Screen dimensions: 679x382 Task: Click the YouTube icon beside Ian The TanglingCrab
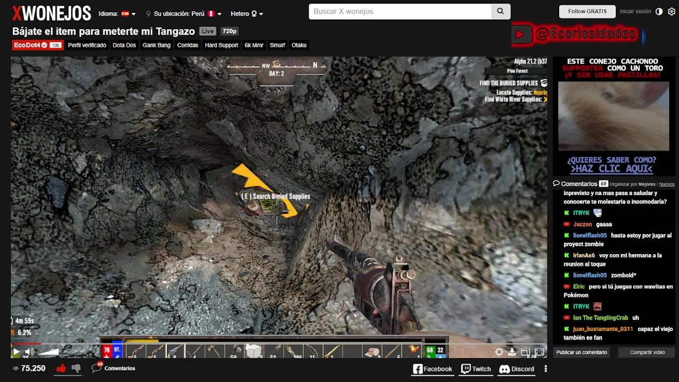[x=567, y=318]
